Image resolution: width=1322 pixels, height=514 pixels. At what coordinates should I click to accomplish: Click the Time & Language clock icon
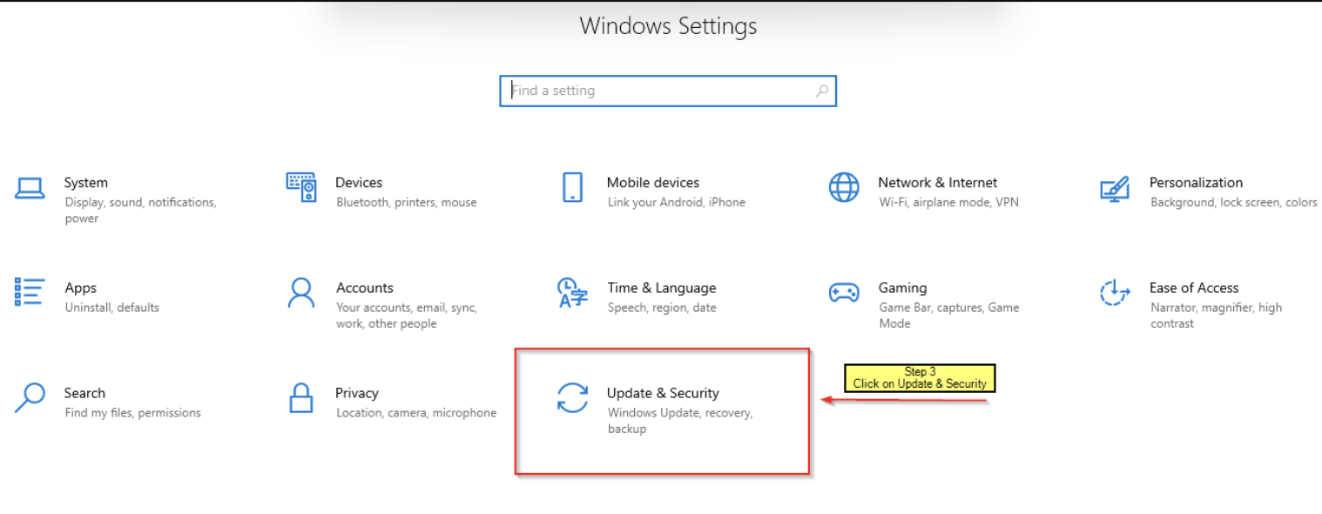pos(572,293)
